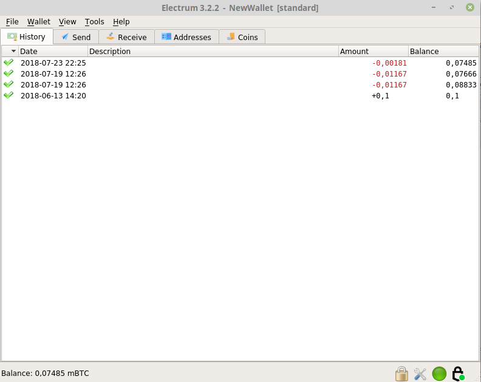
Task: Sort by the Date column header
Action: 53,51
